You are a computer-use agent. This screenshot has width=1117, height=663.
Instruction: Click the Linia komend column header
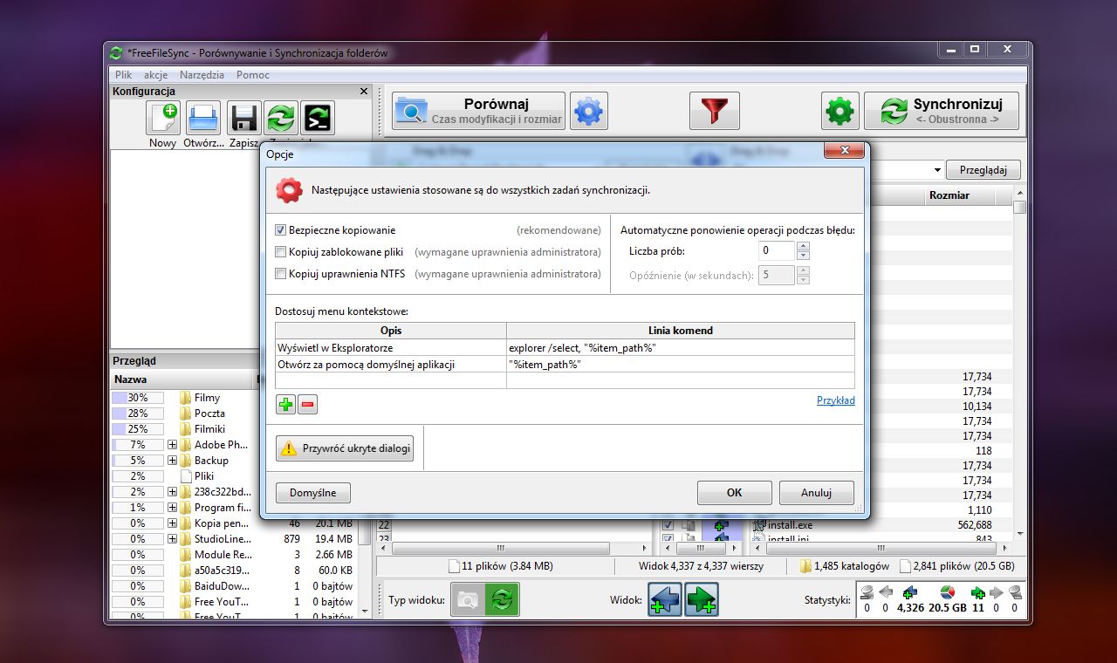pyautogui.click(x=681, y=331)
